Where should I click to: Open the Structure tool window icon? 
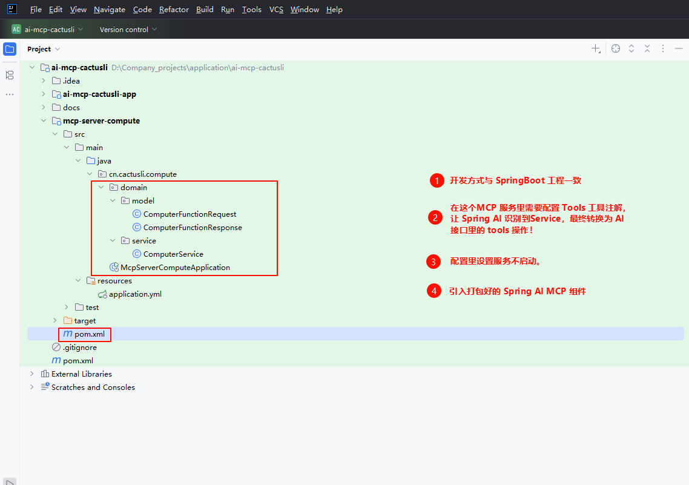(10, 75)
